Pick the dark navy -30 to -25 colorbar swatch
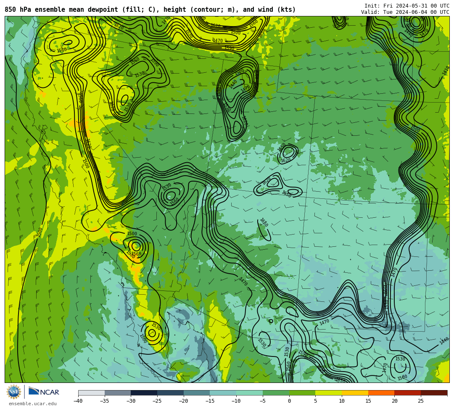Screen dimensions: 454x409 [x=144, y=393]
